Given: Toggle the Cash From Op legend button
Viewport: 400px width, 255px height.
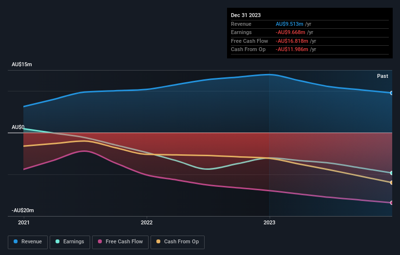Looking at the screenshot, I should (x=177, y=242).
